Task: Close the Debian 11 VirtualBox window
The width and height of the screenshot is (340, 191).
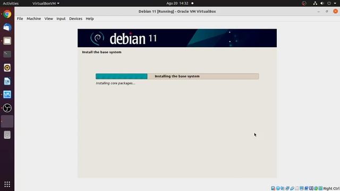Action: [335, 11]
